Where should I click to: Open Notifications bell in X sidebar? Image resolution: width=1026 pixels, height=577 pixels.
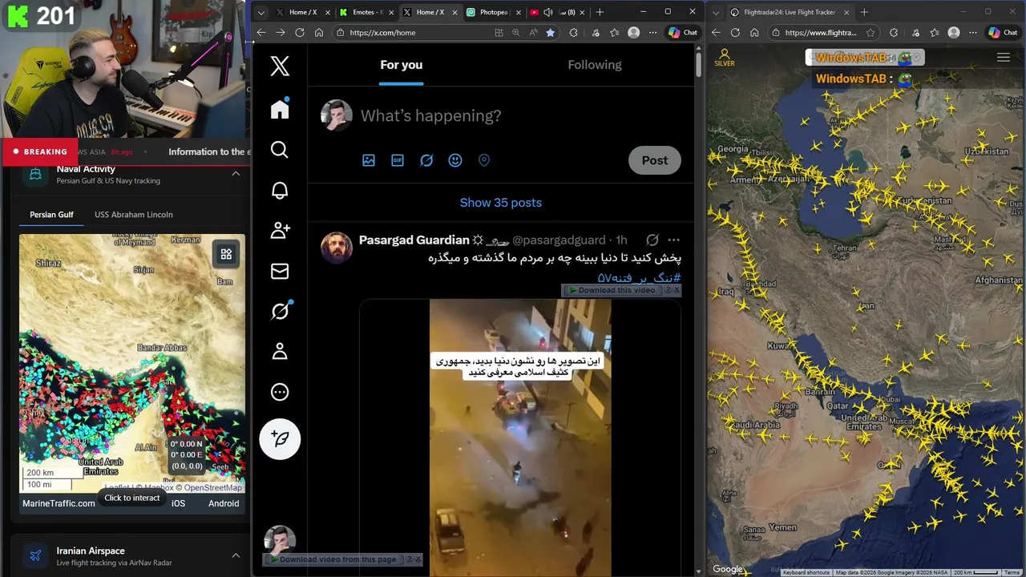280,191
